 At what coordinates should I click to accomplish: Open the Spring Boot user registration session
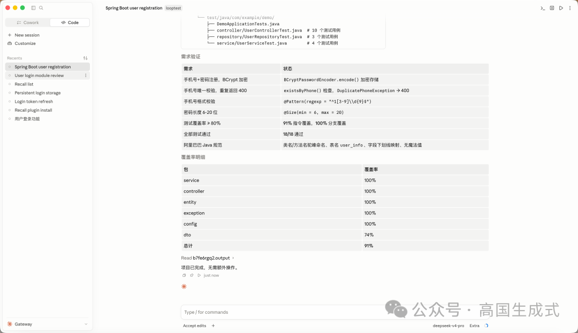(47, 67)
